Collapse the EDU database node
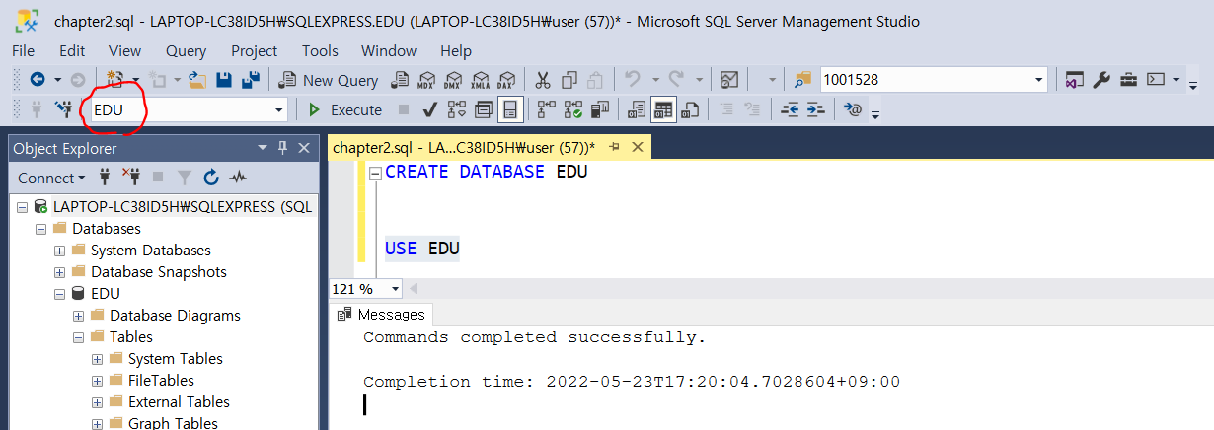 [x=59, y=294]
